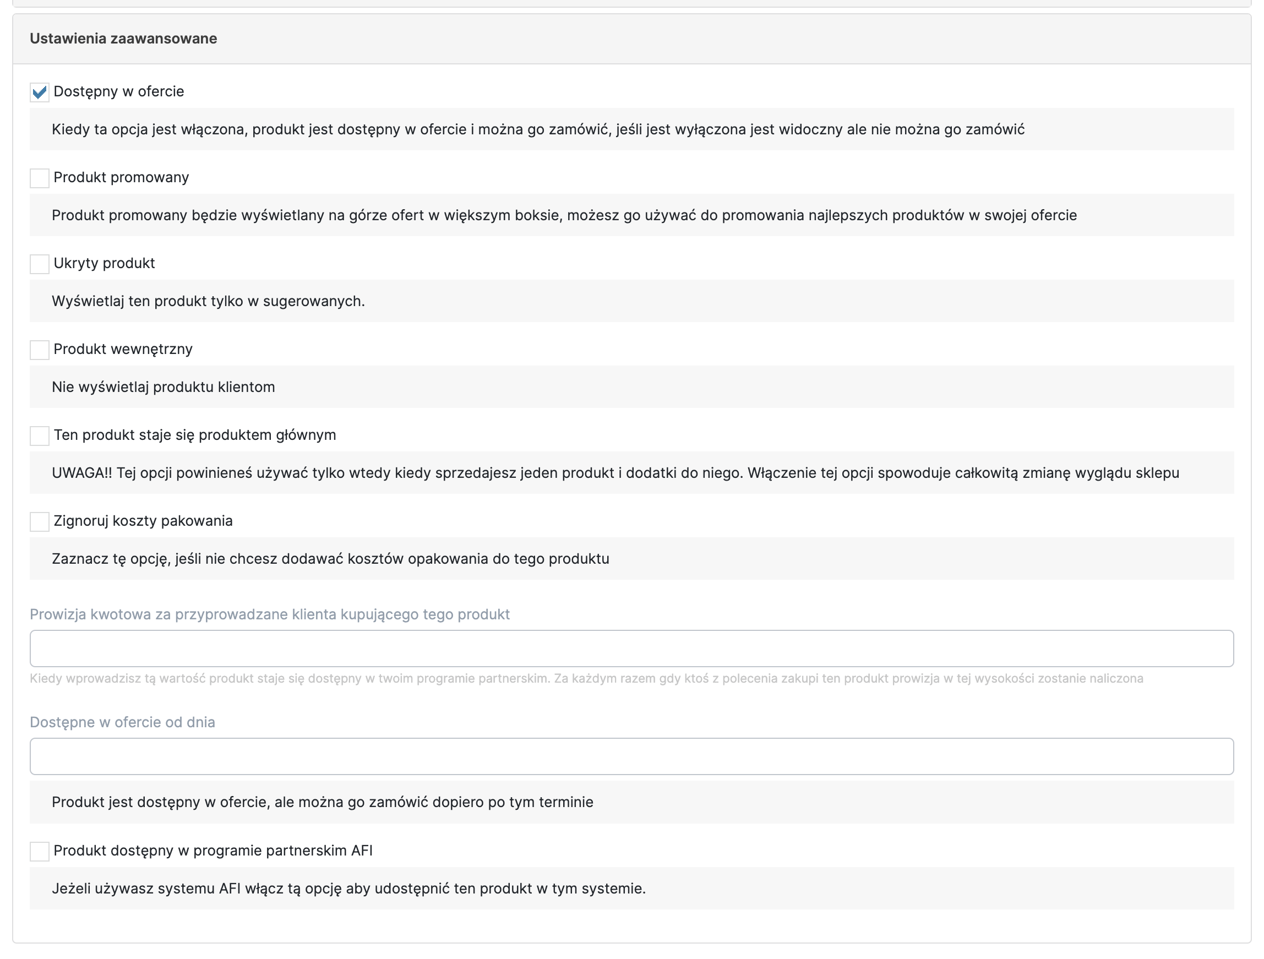This screenshot has height=959, width=1264.
Task: Click the 'Ukryty produkt' label text
Action: [104, 263]
